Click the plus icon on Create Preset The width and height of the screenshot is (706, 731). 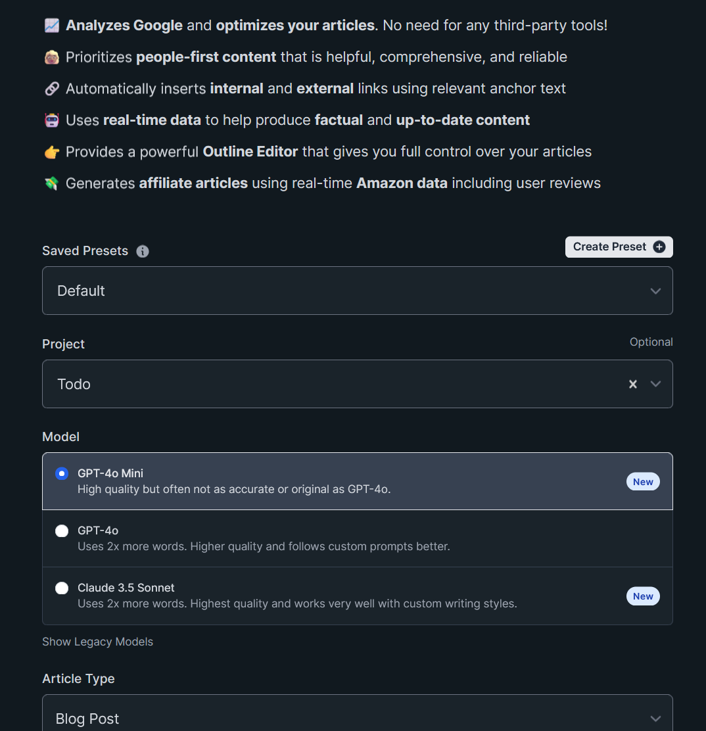pyautogui.click(x=659, y=247)
